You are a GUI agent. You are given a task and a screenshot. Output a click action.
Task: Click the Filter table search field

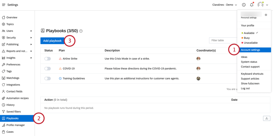click(223, 40)
